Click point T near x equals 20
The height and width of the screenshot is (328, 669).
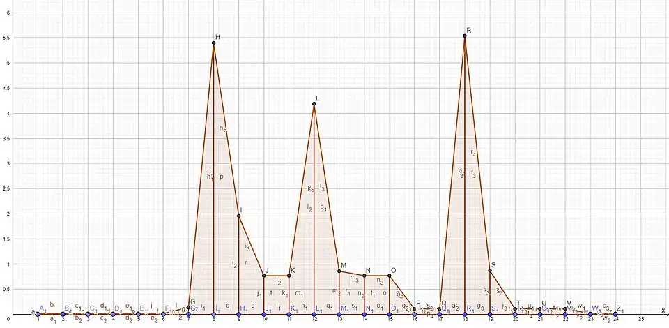point(515,309)
